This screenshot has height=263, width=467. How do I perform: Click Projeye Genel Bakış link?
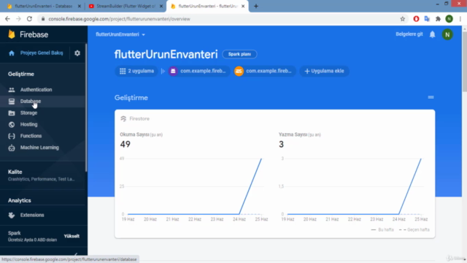(42, 53)
